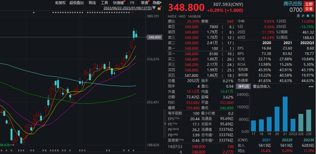Click the 52周低 value 188.63
The image size is (316, 154).
click(x=308, y=38)
